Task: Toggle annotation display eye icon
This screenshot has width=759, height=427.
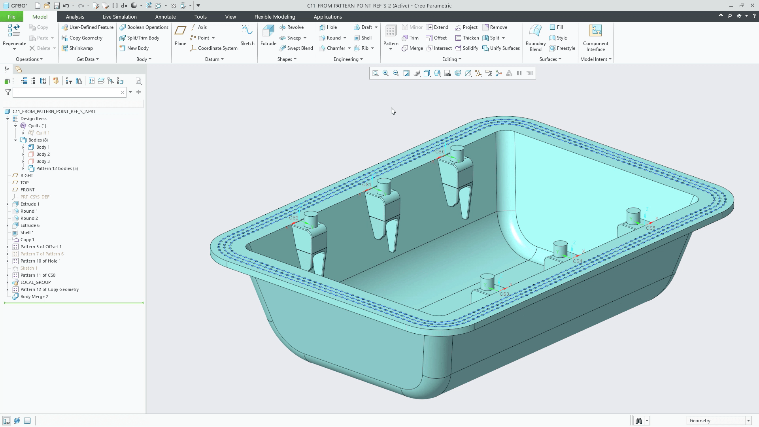Action: coord(489,73)
